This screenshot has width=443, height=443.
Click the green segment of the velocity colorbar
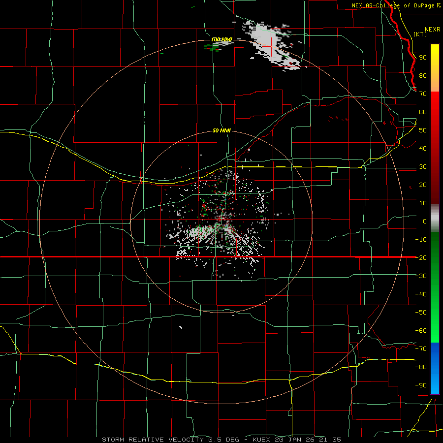click(x=435, y=287)
